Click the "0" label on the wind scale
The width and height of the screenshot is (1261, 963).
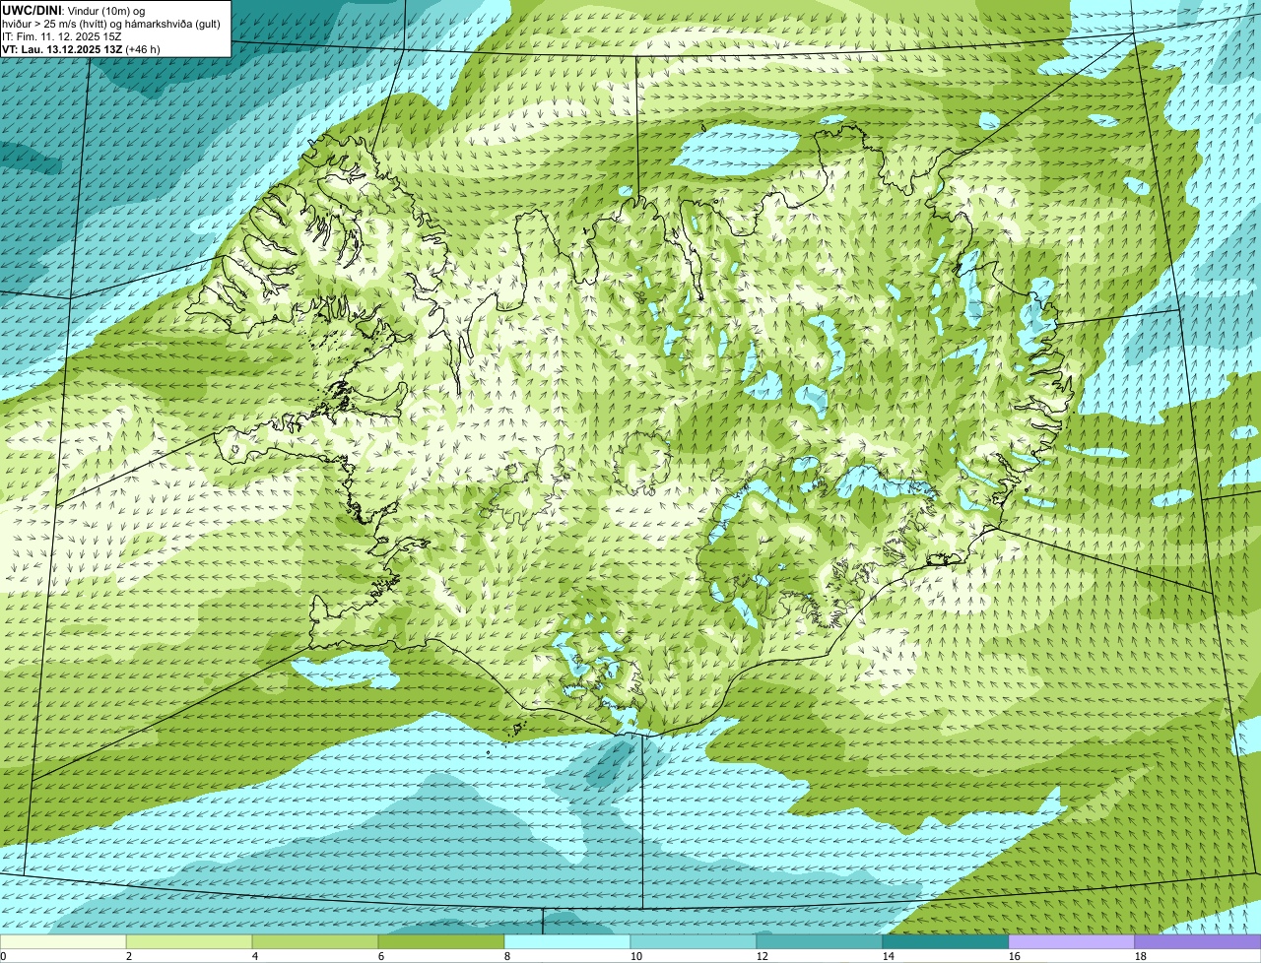4,956
